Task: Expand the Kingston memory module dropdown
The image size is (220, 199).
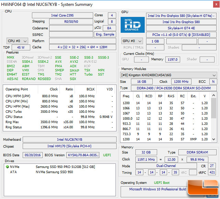Action: 168,75
